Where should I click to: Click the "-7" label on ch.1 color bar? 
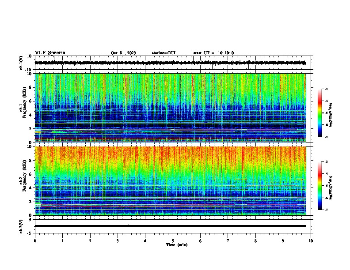tap(326, 137)
